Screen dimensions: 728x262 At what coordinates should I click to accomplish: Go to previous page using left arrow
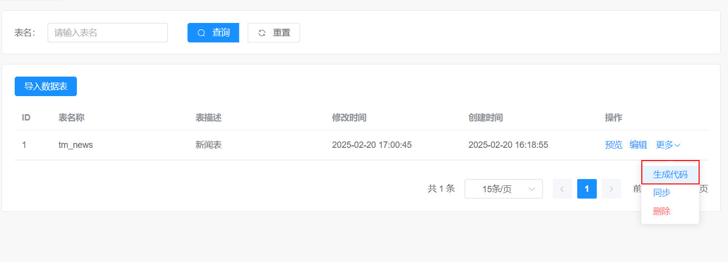[562, 189]
